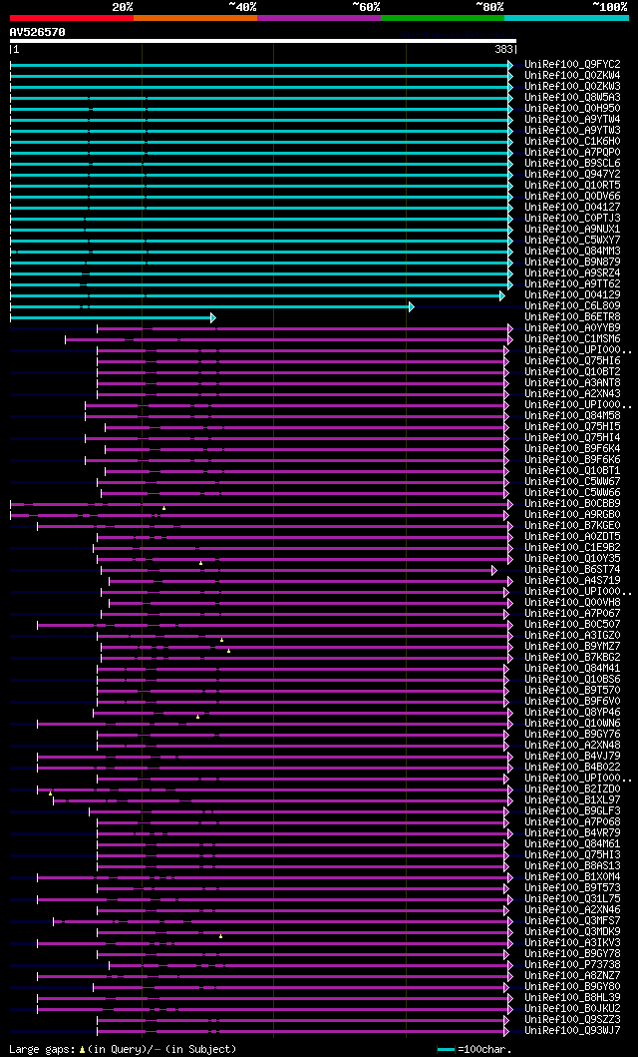Click the query end position label 383

point(503,49)
